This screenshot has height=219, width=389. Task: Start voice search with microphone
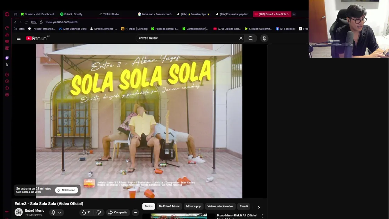click(264, 38)
